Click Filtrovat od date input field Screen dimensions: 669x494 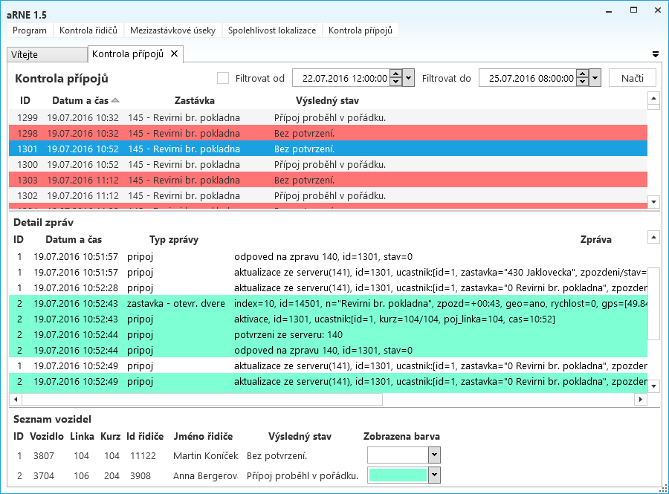pyautogui.click(x=341, y=78)
